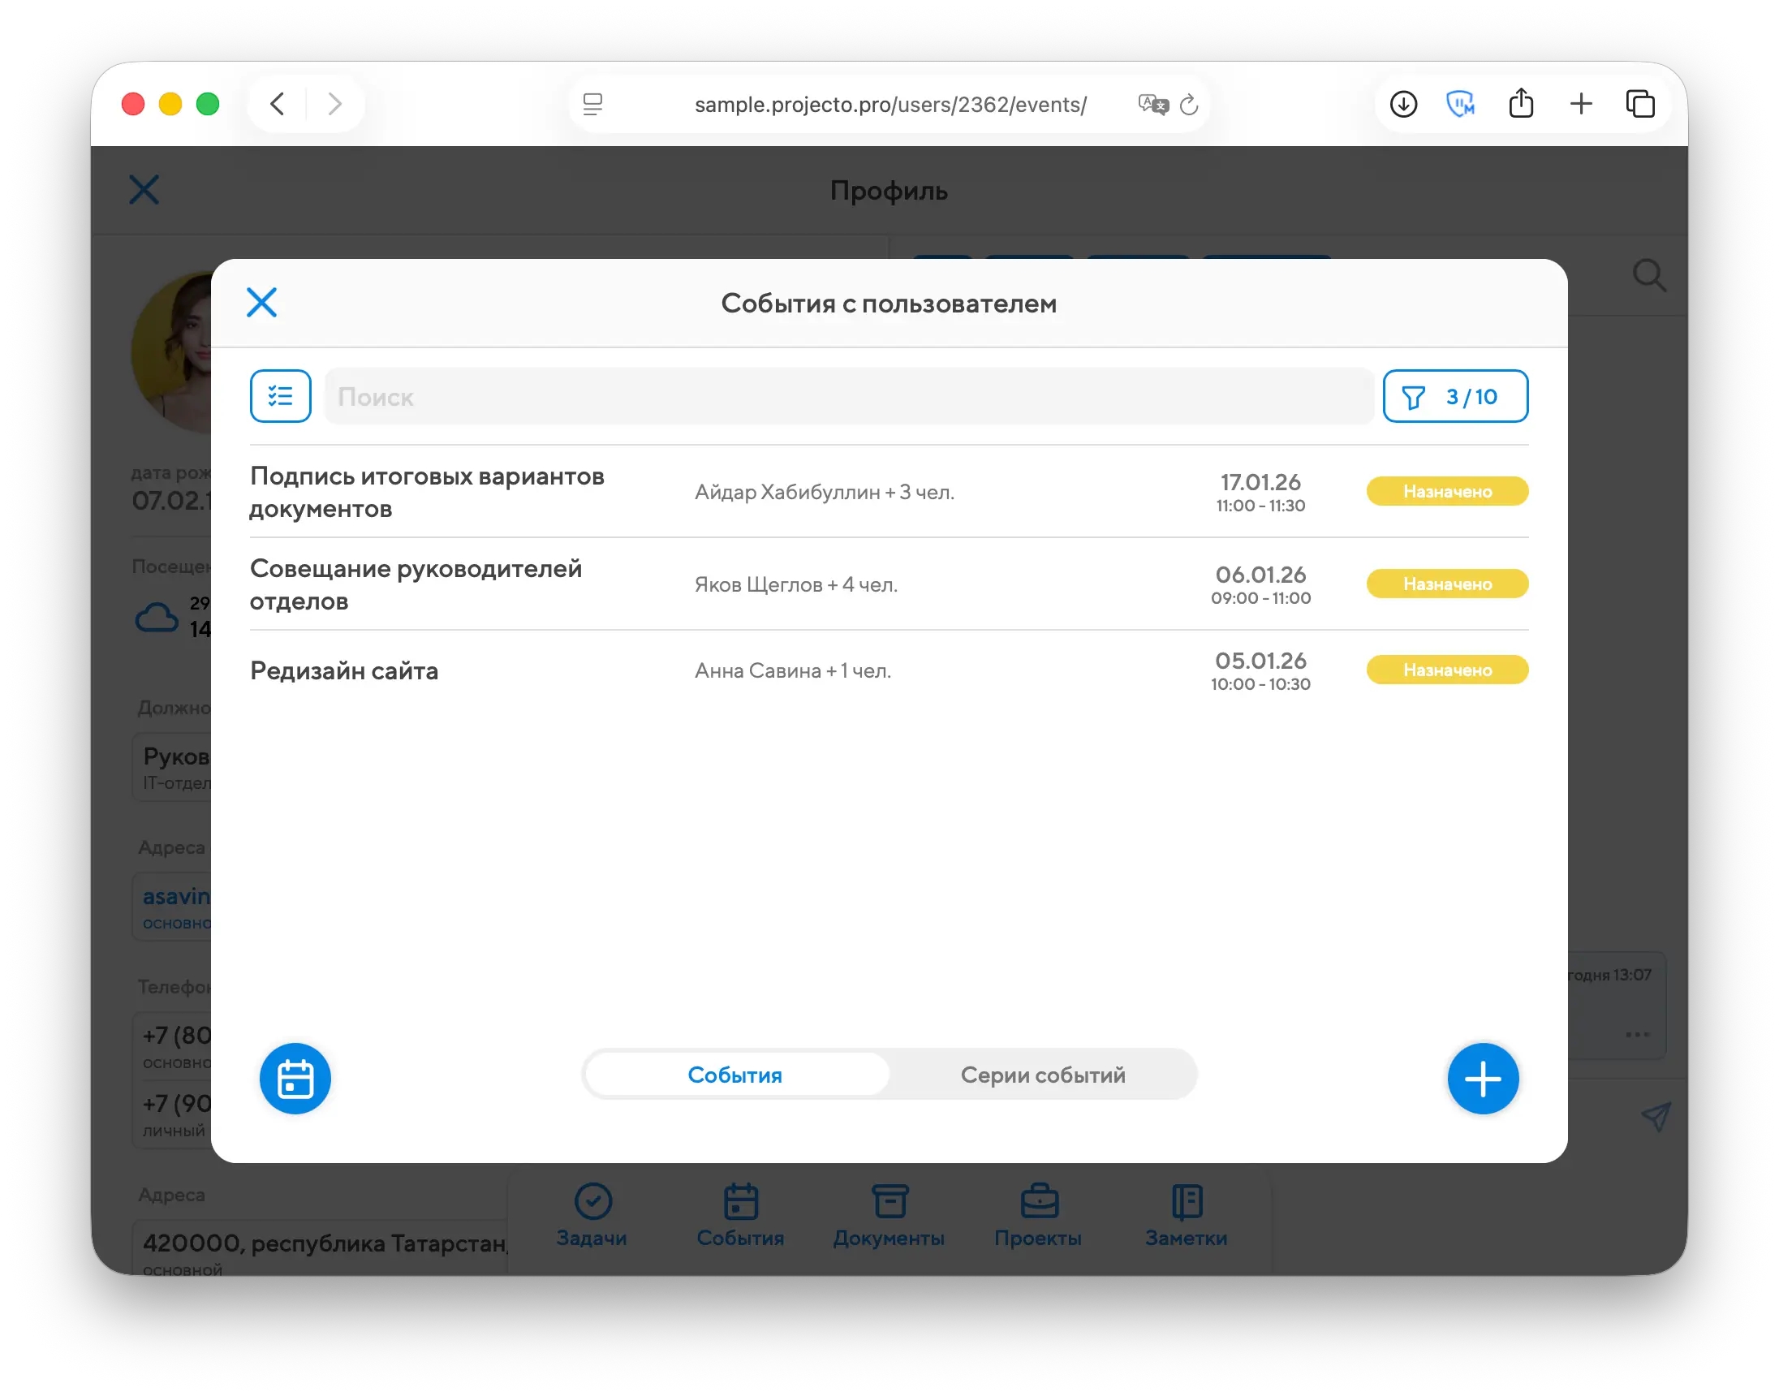1779x1396 pixels.
Task: Switch to the События segment
Action: (x=734, y=1074)
